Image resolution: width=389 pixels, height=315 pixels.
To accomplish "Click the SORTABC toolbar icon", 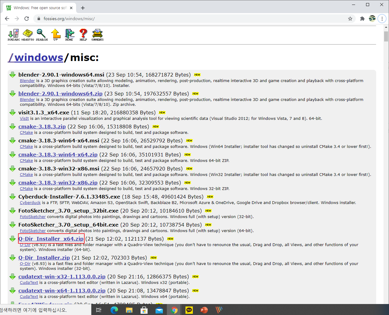I will click(14, 35).
